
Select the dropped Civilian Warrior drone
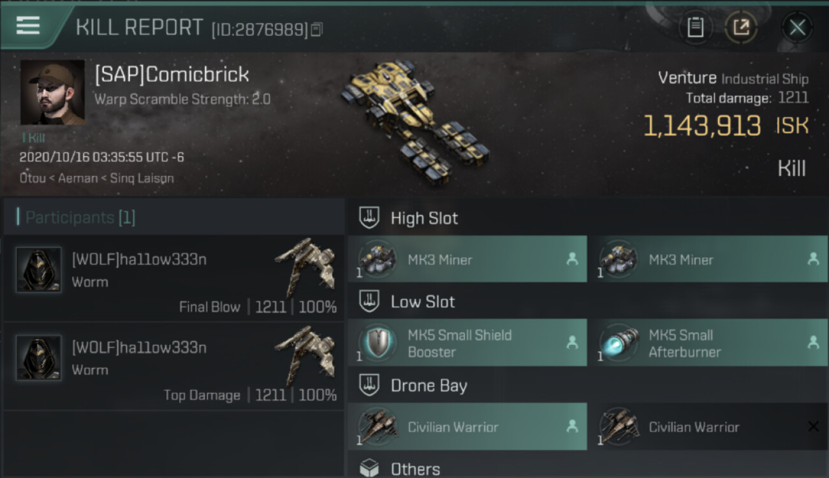467,426
